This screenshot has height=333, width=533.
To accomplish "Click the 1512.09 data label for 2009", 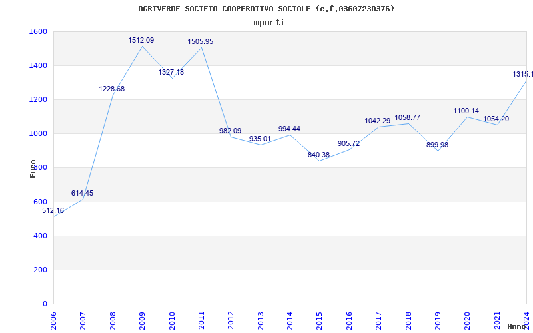I will (141, 40).
